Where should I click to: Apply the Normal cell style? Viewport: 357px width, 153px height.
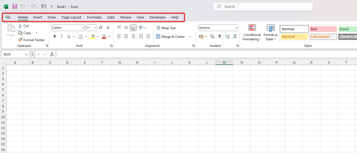[294, 29]
